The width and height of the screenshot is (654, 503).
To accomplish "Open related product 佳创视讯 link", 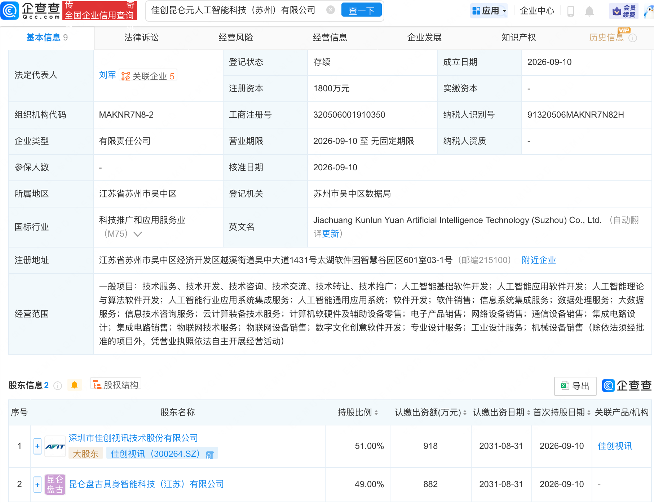I will tap(615, 446).
